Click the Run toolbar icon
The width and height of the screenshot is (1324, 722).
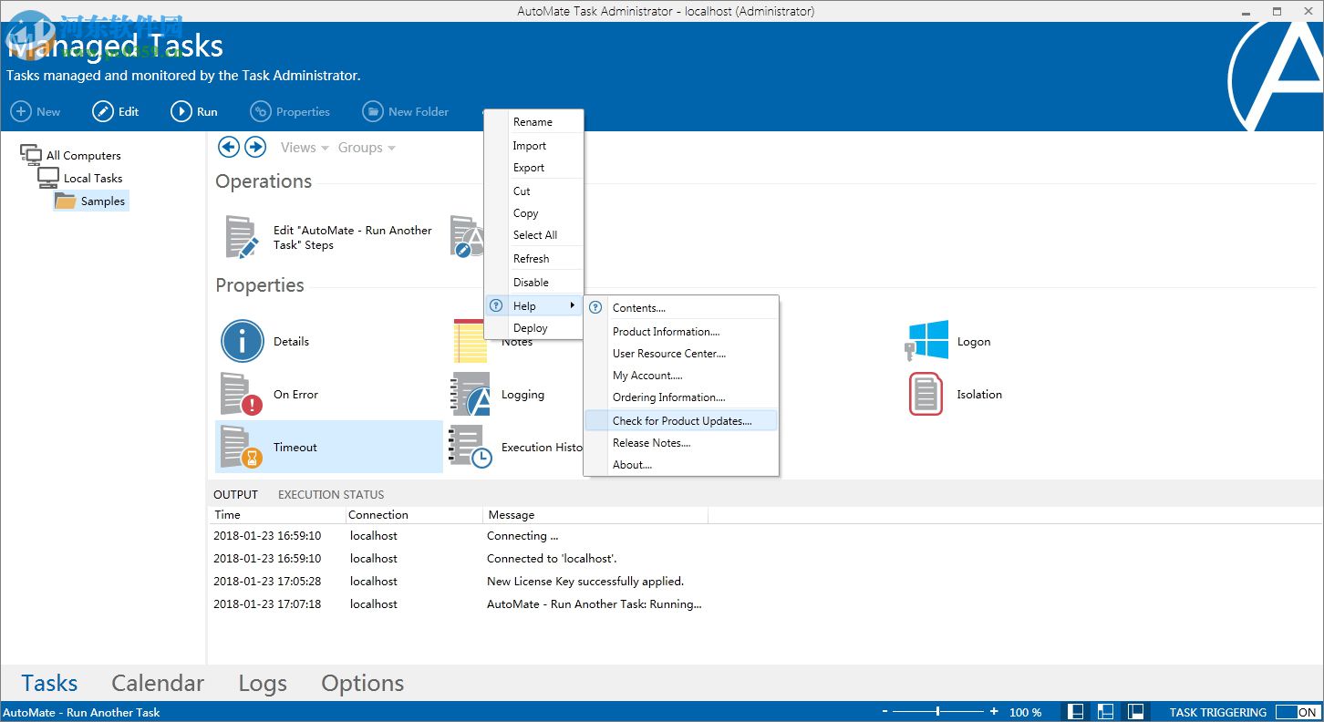181,111
